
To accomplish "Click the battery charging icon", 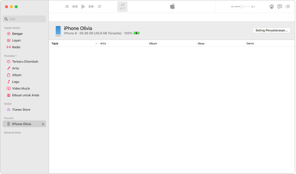I will coord(137,33).
